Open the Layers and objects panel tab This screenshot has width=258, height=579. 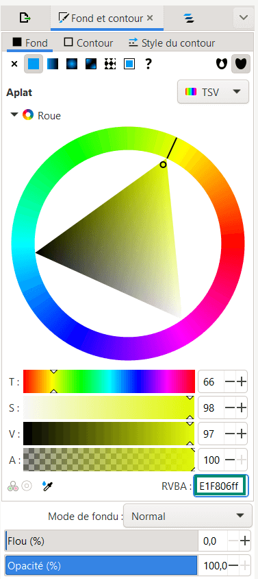pyautogui.click(x=189, y=18)
